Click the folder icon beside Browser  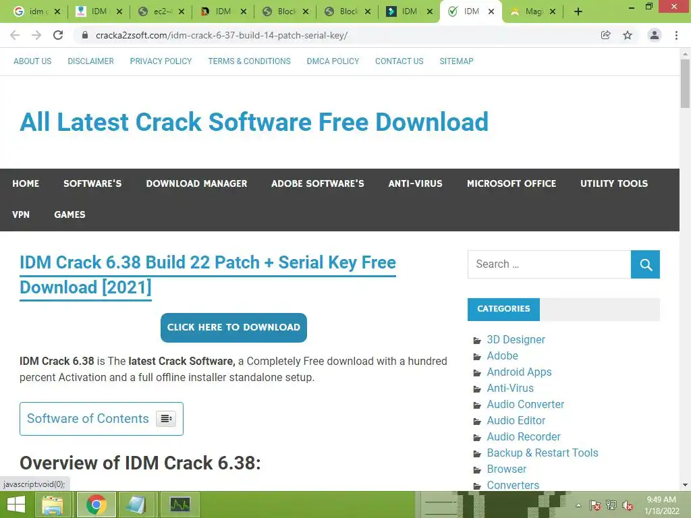point(477,470)
